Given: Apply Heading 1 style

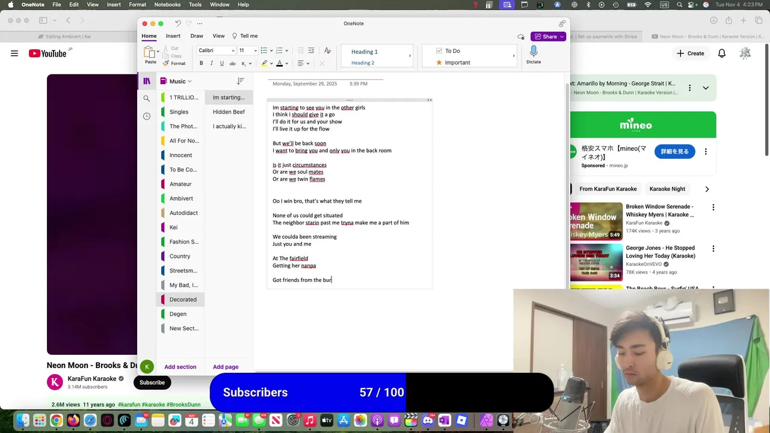Looking at the screenshot, I should pos(365,52).
